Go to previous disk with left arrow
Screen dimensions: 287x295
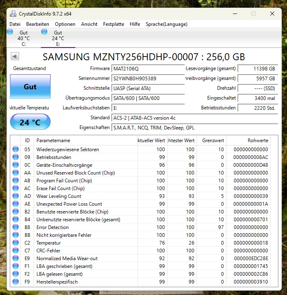pyautogui.click(x=15, y=56)
